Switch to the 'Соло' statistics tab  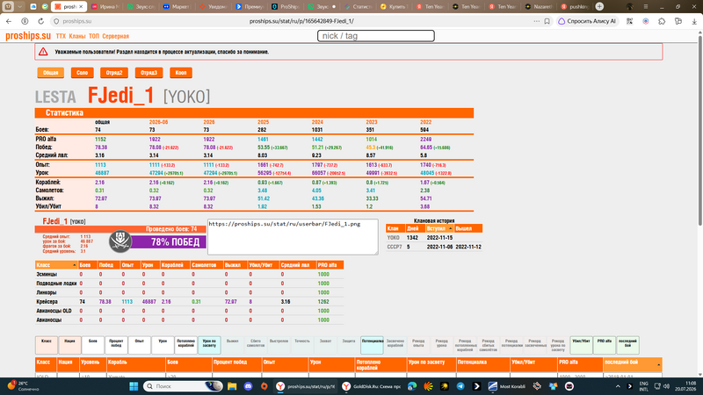click(x=82, y=73)
